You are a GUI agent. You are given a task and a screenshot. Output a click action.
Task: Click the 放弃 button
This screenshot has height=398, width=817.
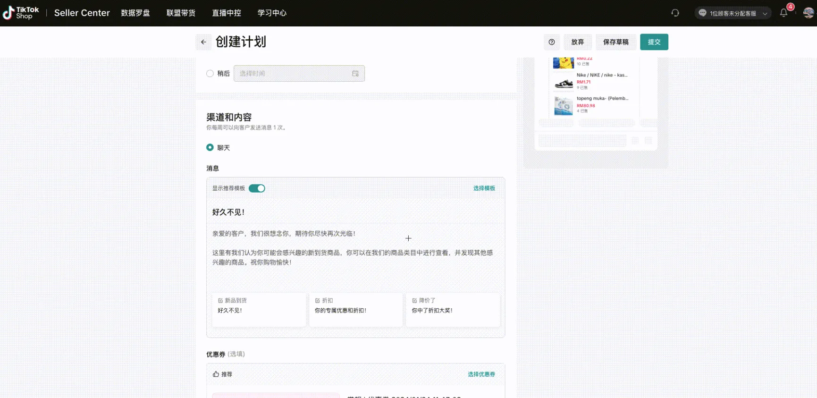pos(578,42)
